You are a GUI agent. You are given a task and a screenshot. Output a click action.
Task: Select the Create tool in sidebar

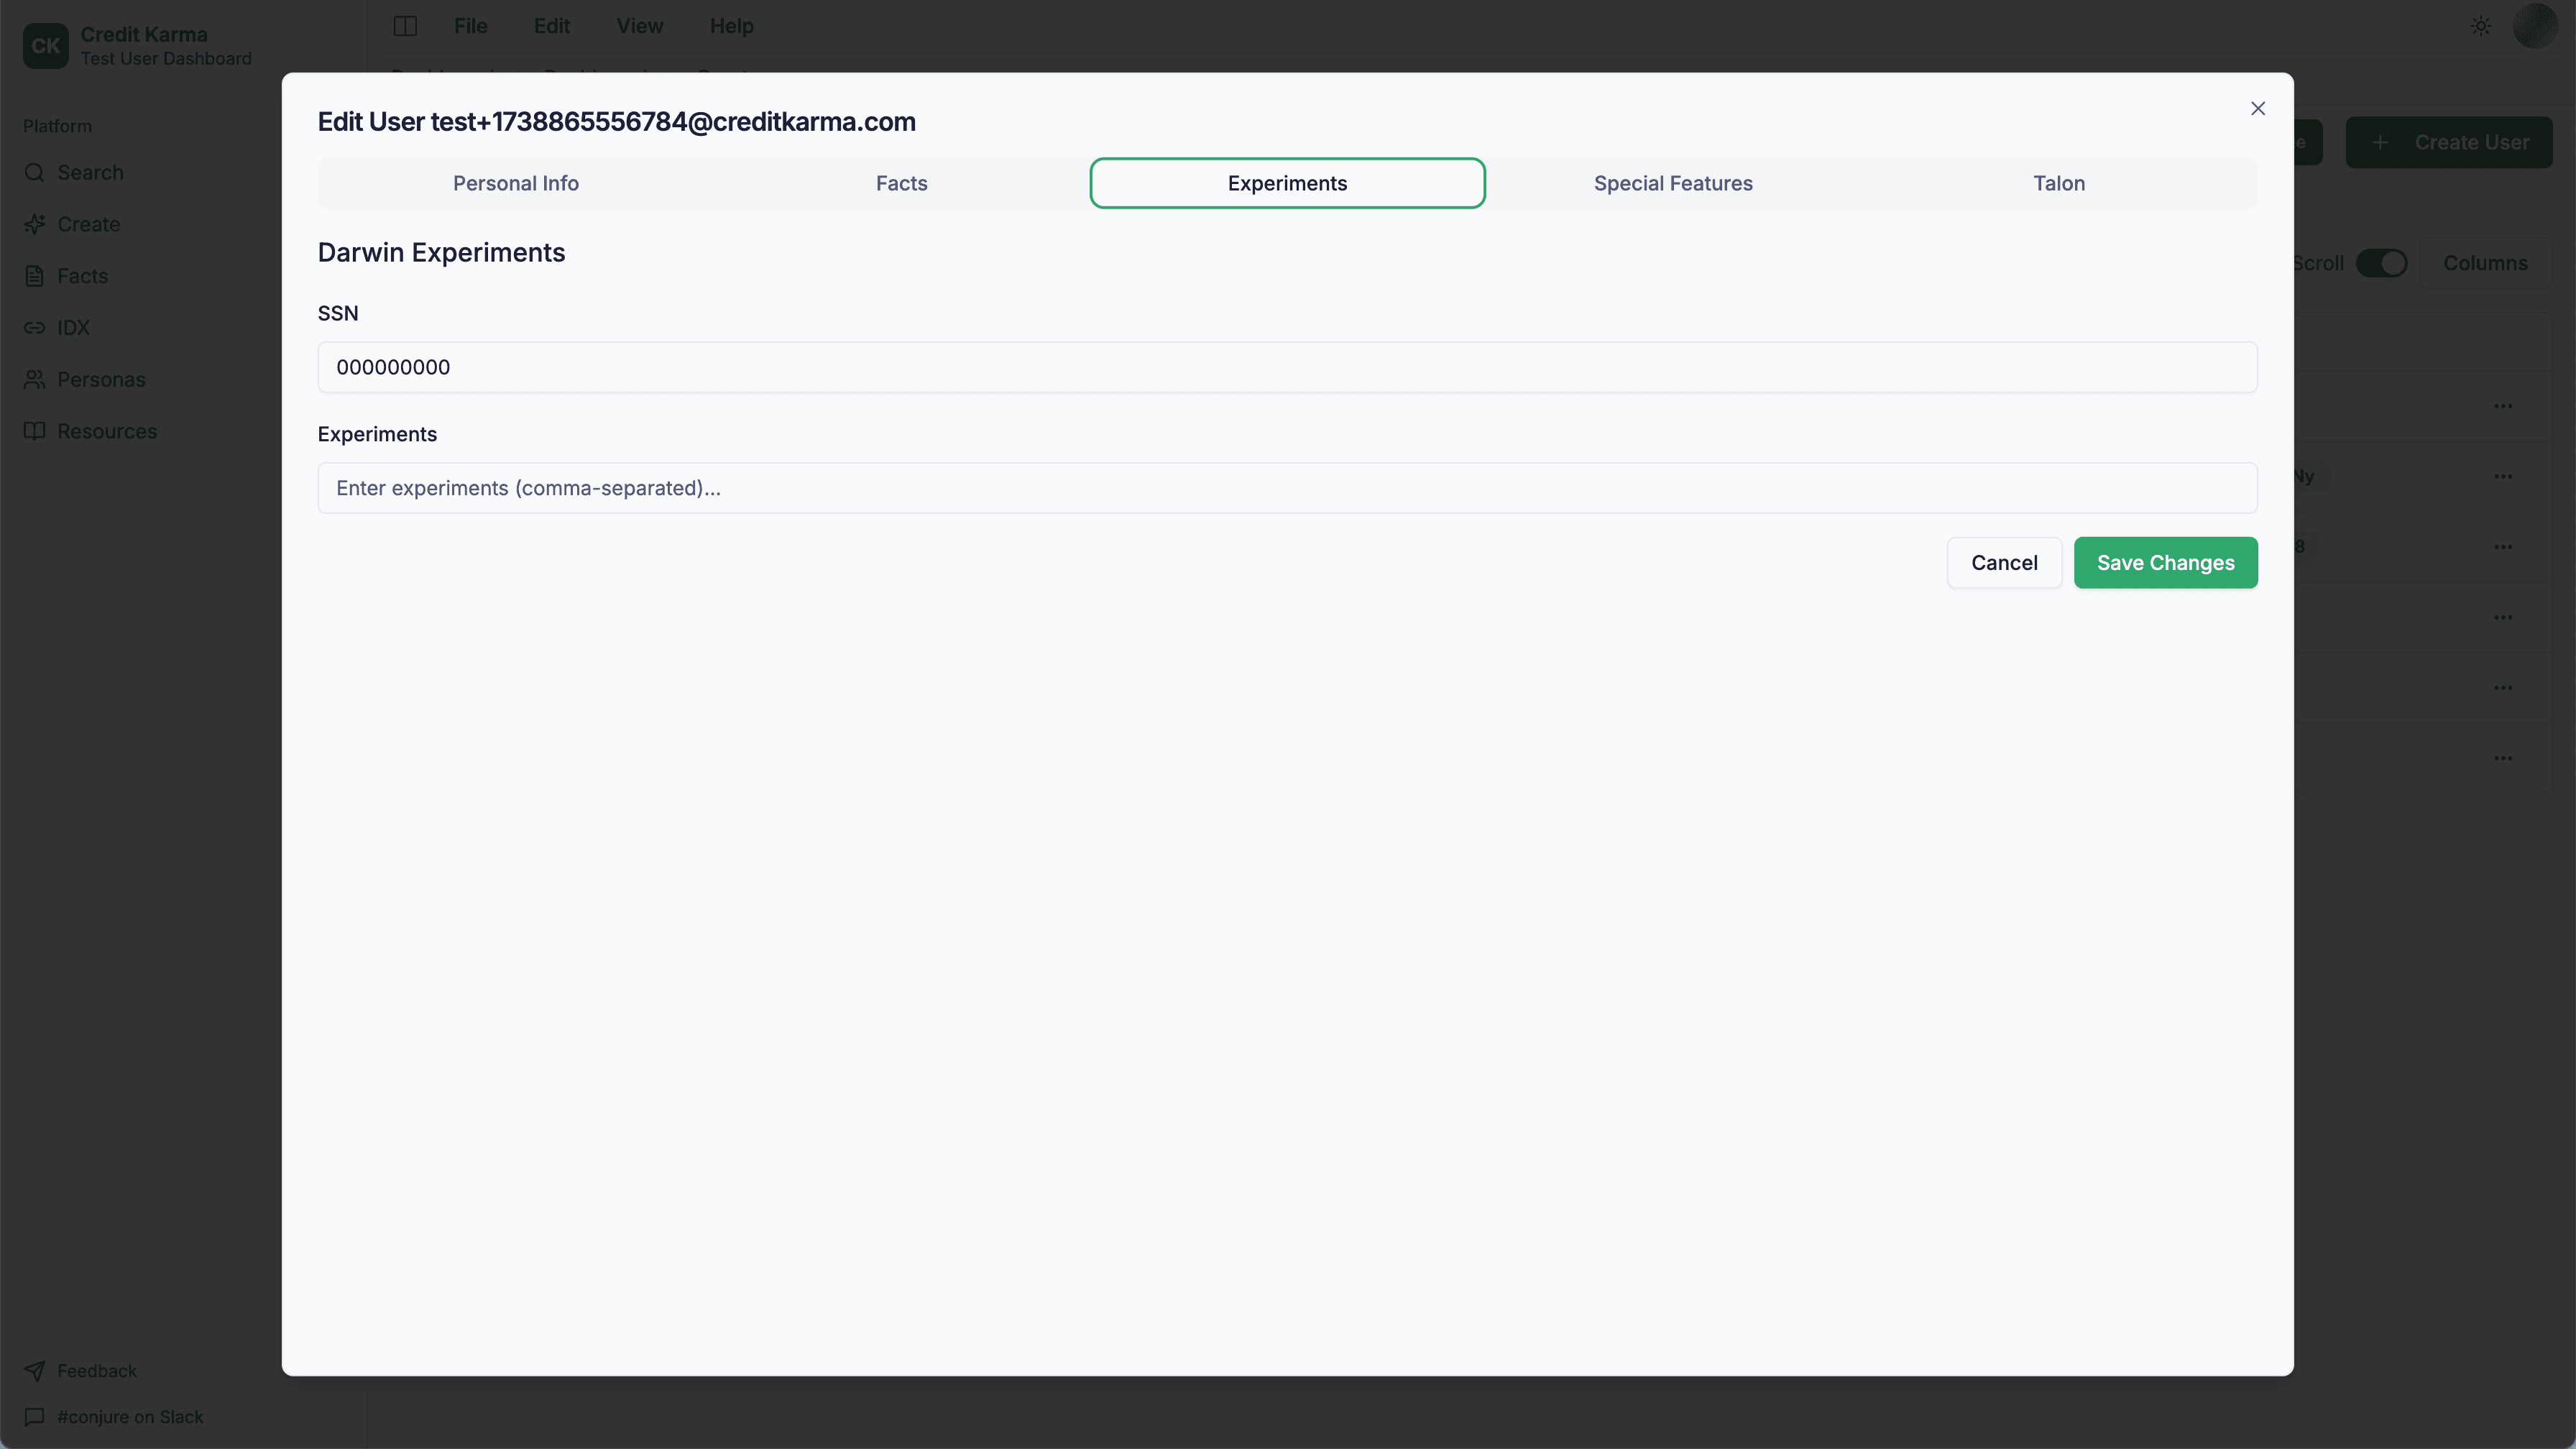coord(87,223)
